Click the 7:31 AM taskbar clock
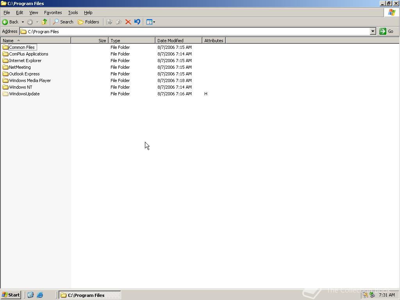This screenshot has width=400, height=300. 387,295
